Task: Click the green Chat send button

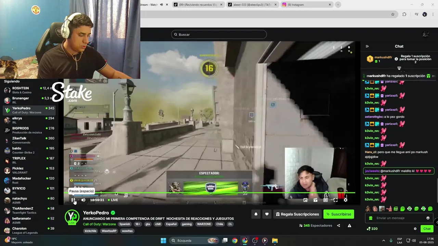Action: pos(427,229)
